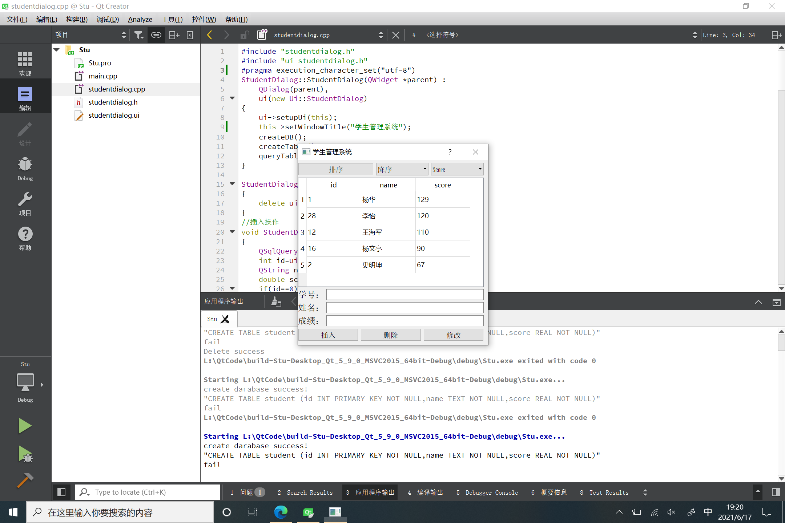Viewport: 785px width, 523px height.
Task: Click the filter tree icon in Projects pane
Action: [139, 35]
